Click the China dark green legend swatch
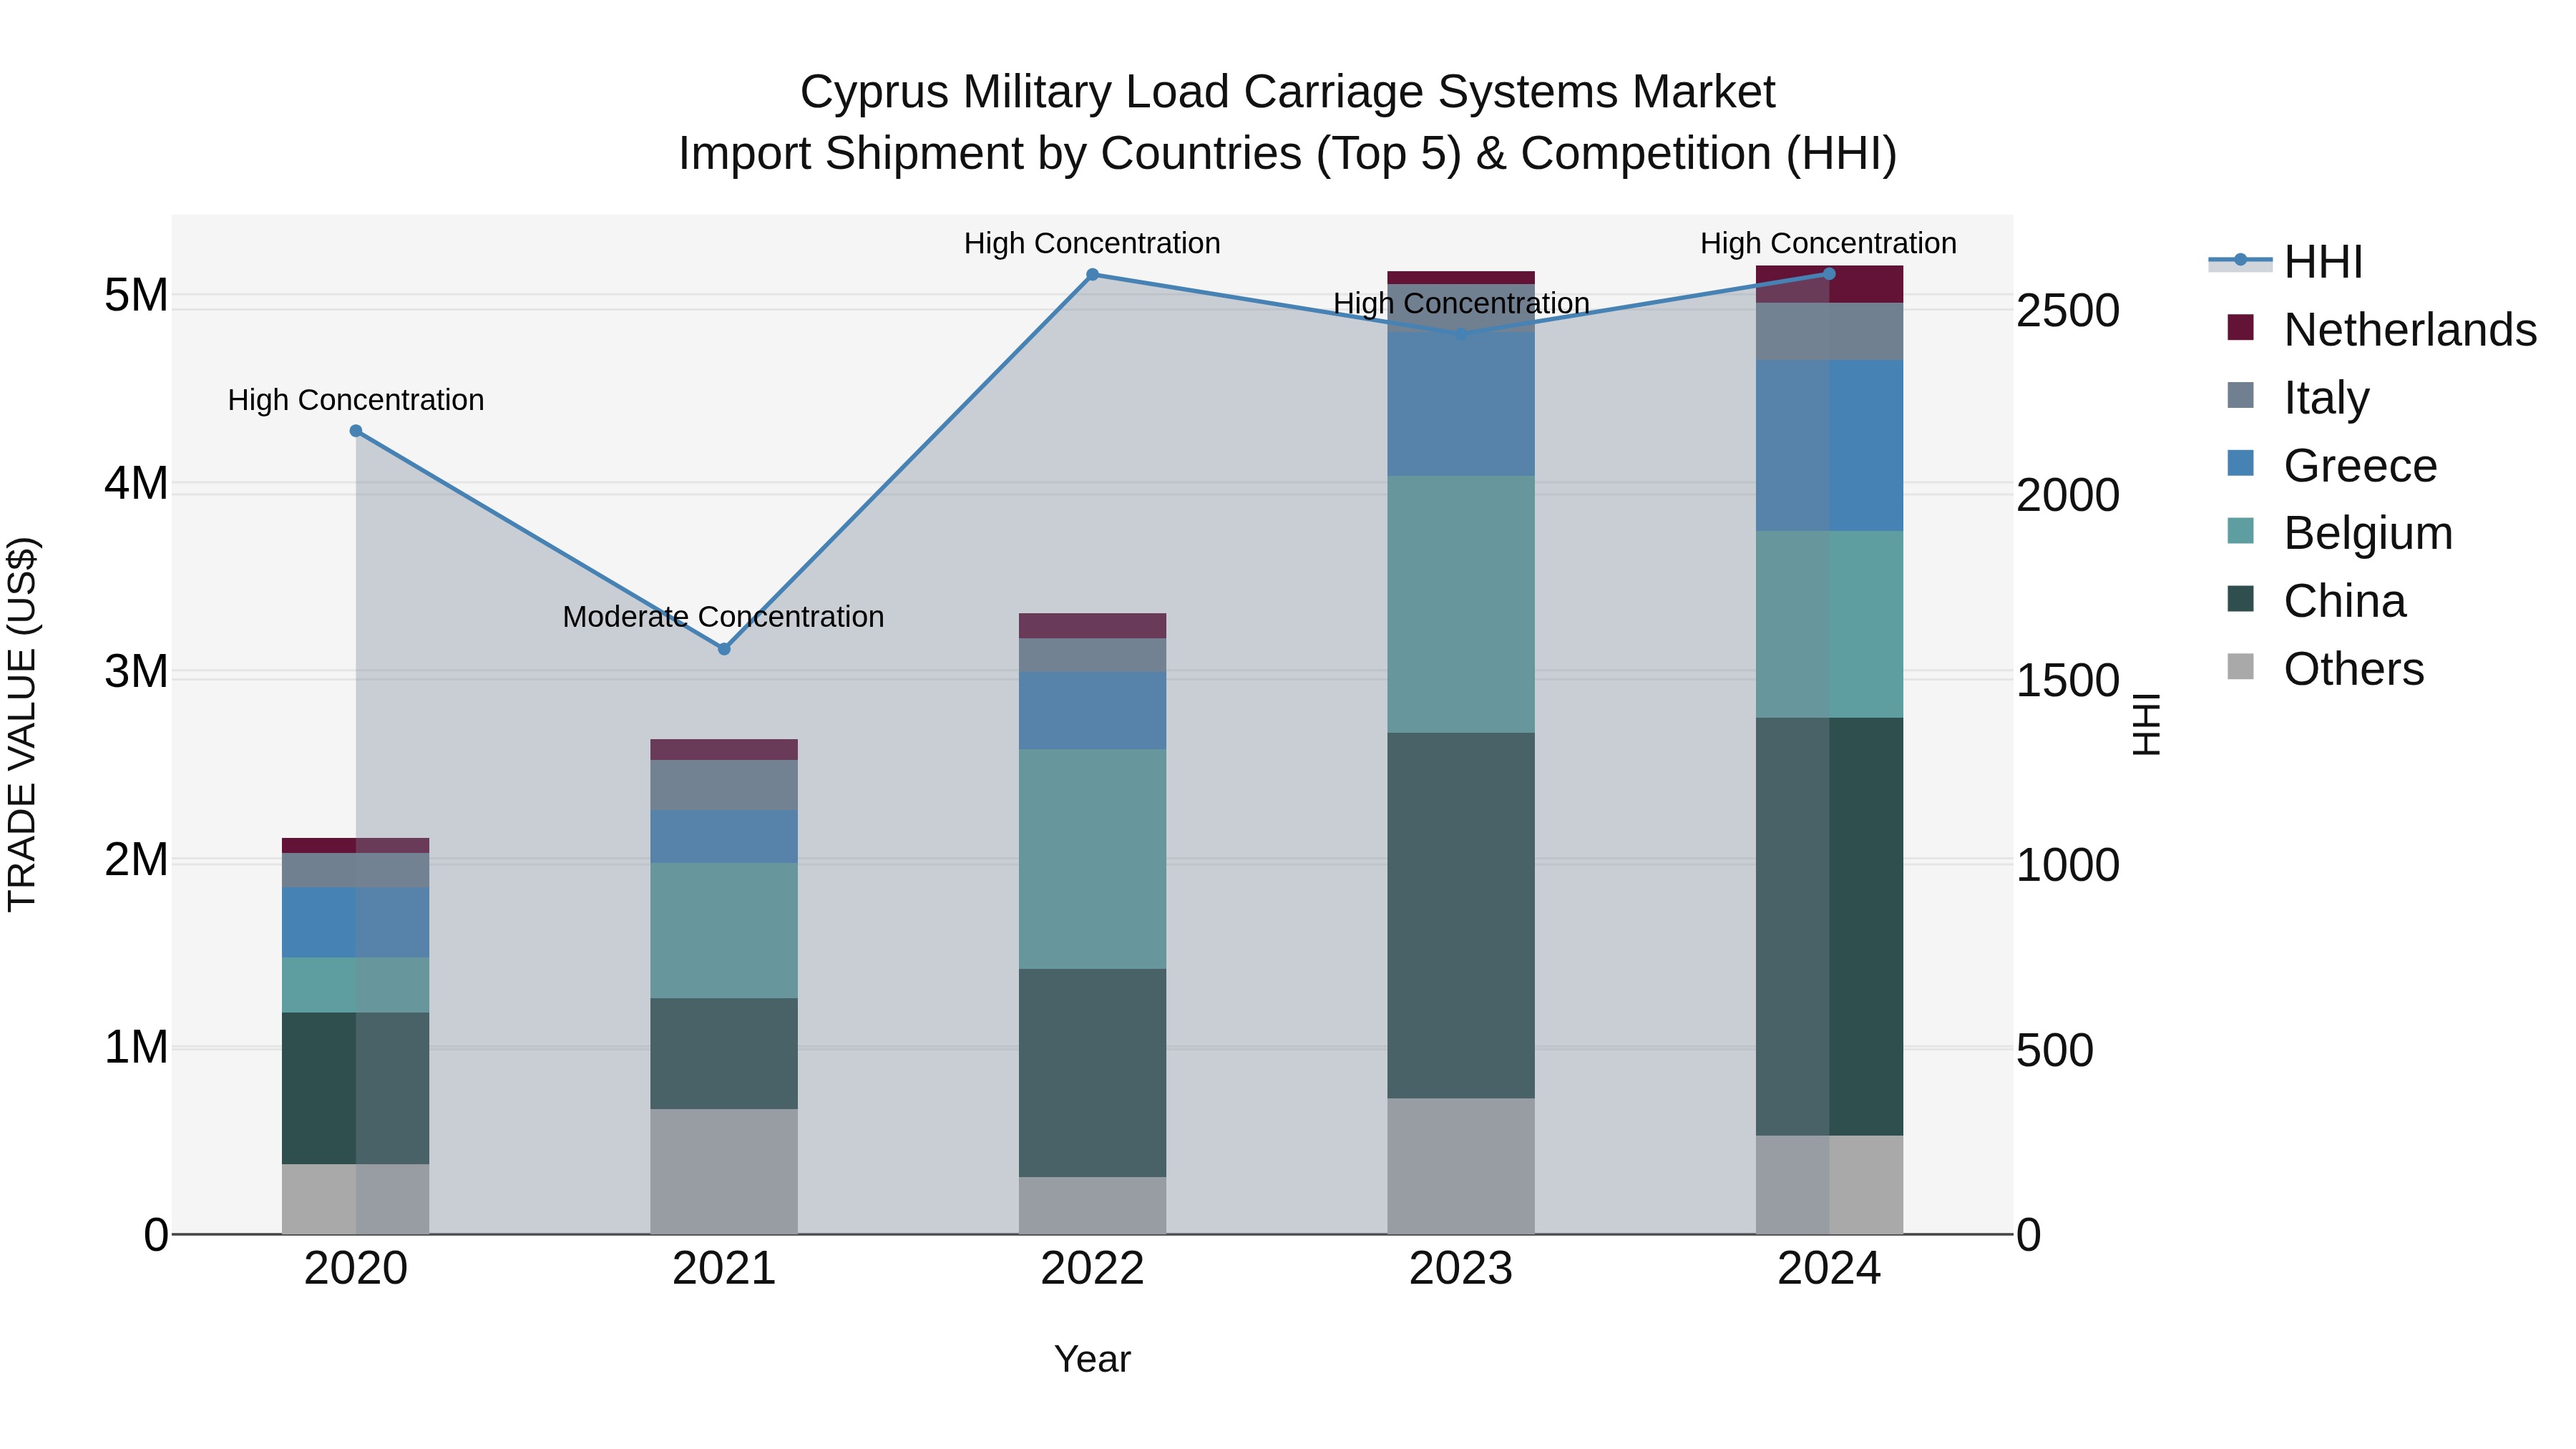2576x1449 pixels. [2241, 599]
